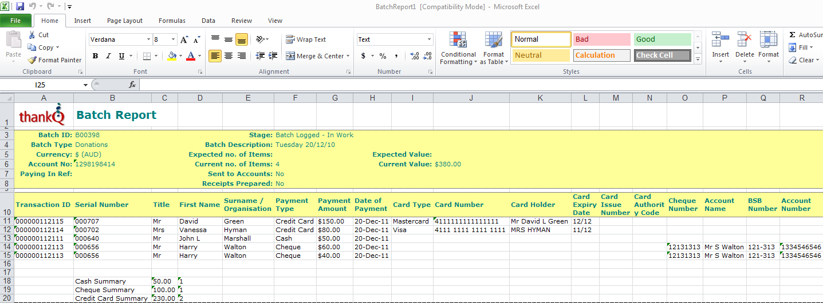Select Bottom Align icon
The image size is (823, 303).
(x=242, y=39)
